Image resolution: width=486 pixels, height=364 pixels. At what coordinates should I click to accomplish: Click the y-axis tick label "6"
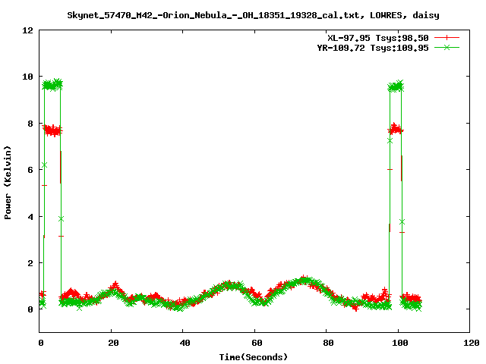(x=30, y=170)
